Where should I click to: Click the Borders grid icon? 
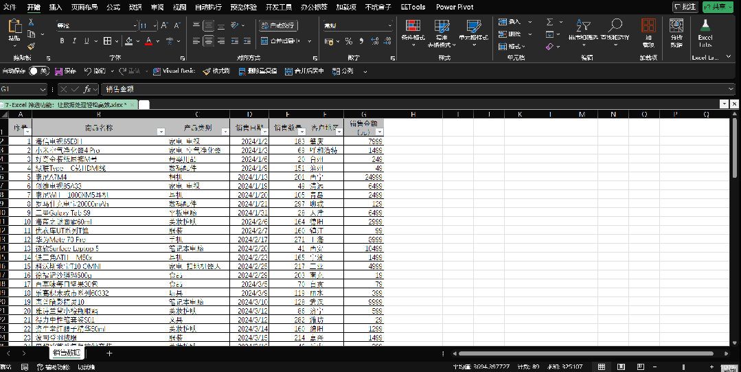[108, 41]
